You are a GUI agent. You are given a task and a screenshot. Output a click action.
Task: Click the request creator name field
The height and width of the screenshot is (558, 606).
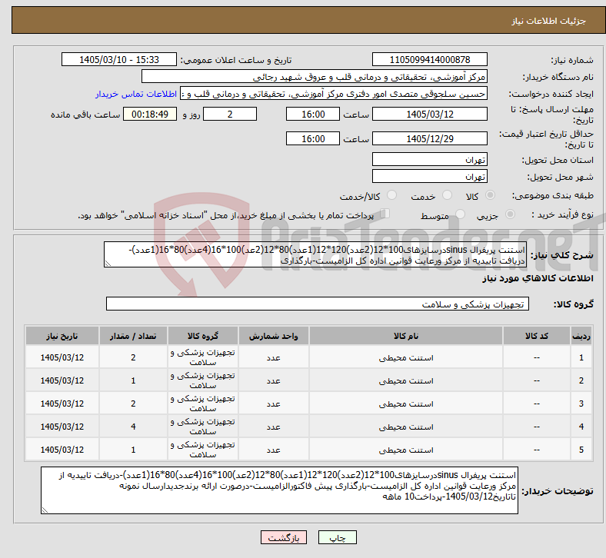click(x=334, y=94)
